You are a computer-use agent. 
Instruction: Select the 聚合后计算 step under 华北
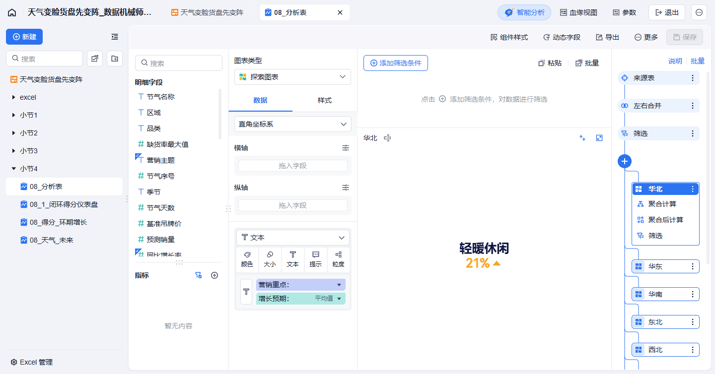(665, 220)
